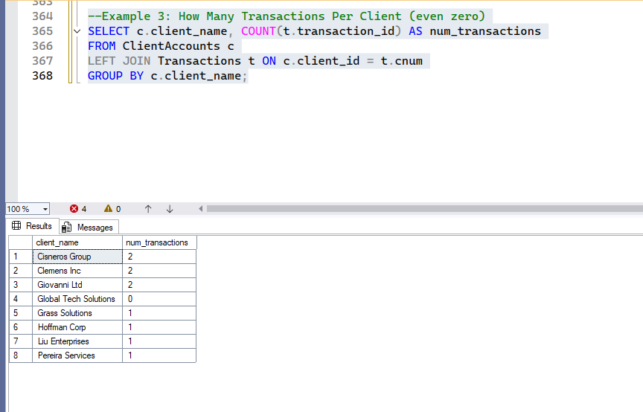Select row header 4 in results grid
Viewport: 643px width, 412px height.
[x=21, y=299]
